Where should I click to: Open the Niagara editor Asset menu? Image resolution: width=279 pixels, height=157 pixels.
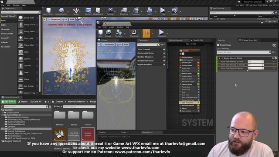(x=112, y=27)
